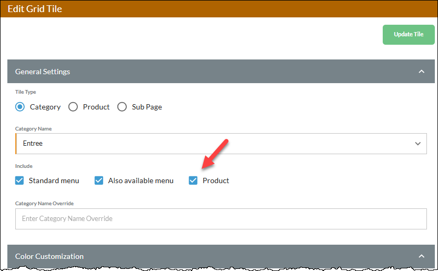Collapse the Color Customization section chevron
The width and height of the screenshot is (438, 271).
pyautogui.click(x=421, y=256)
